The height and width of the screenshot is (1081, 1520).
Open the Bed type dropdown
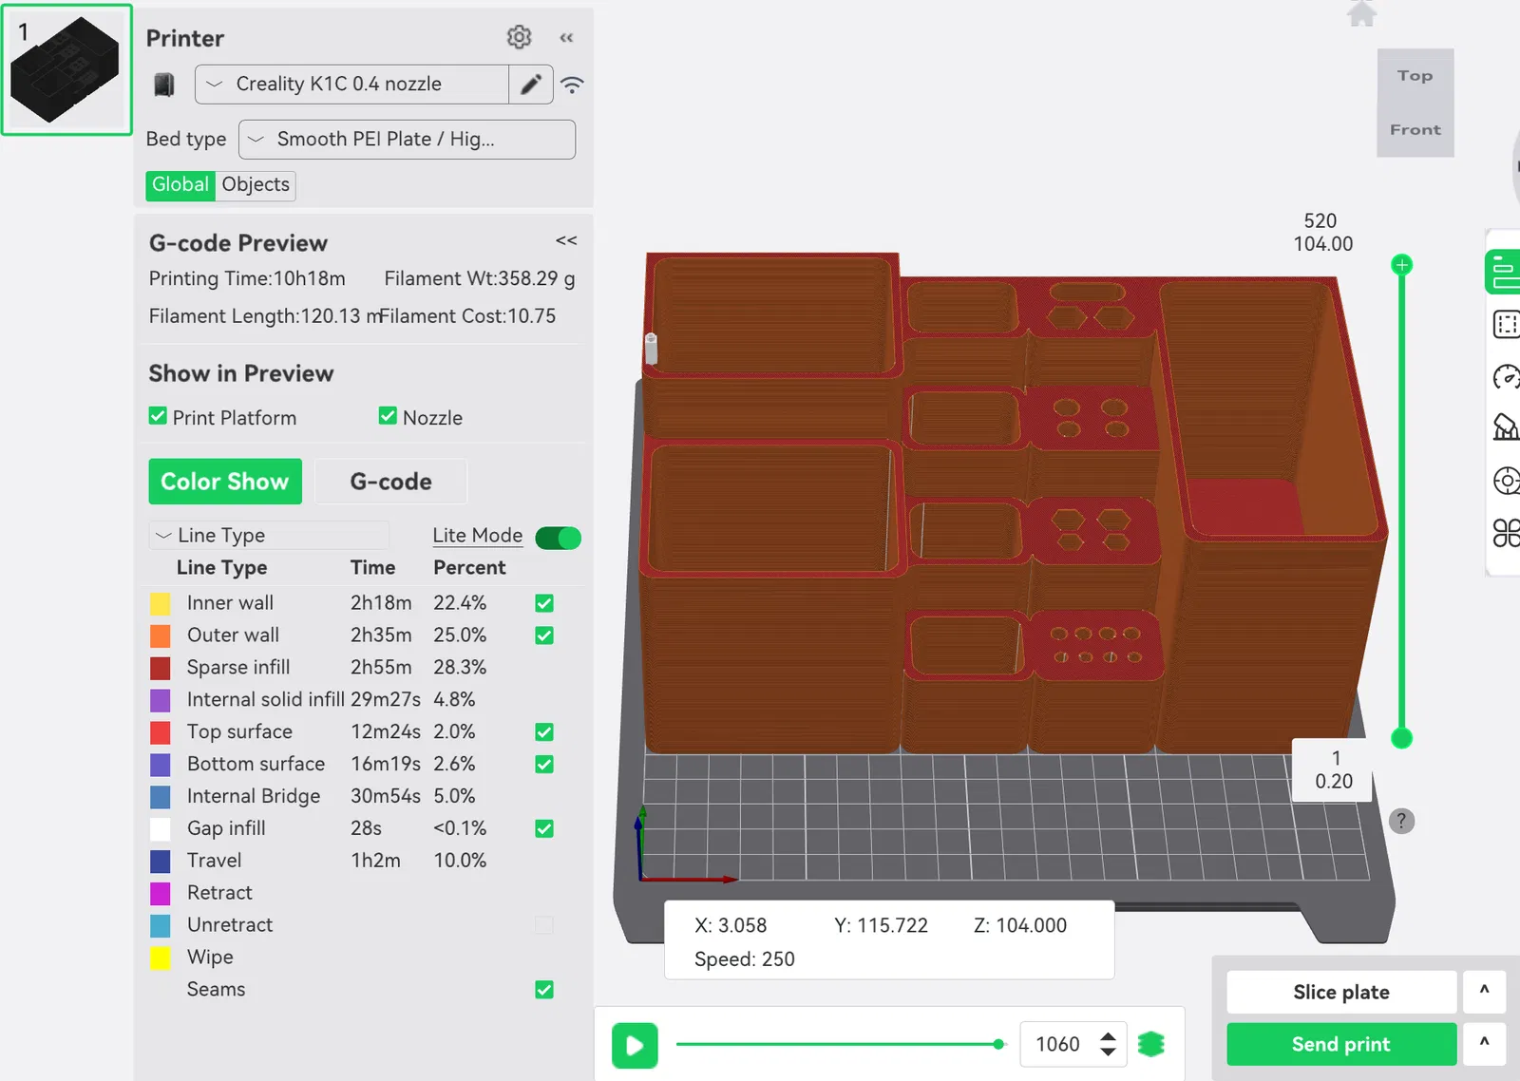[x=407, y=140]
